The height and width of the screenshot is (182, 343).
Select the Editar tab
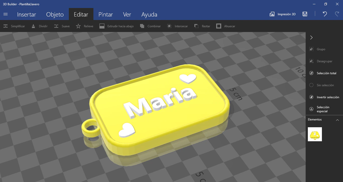tap(81, 14)
